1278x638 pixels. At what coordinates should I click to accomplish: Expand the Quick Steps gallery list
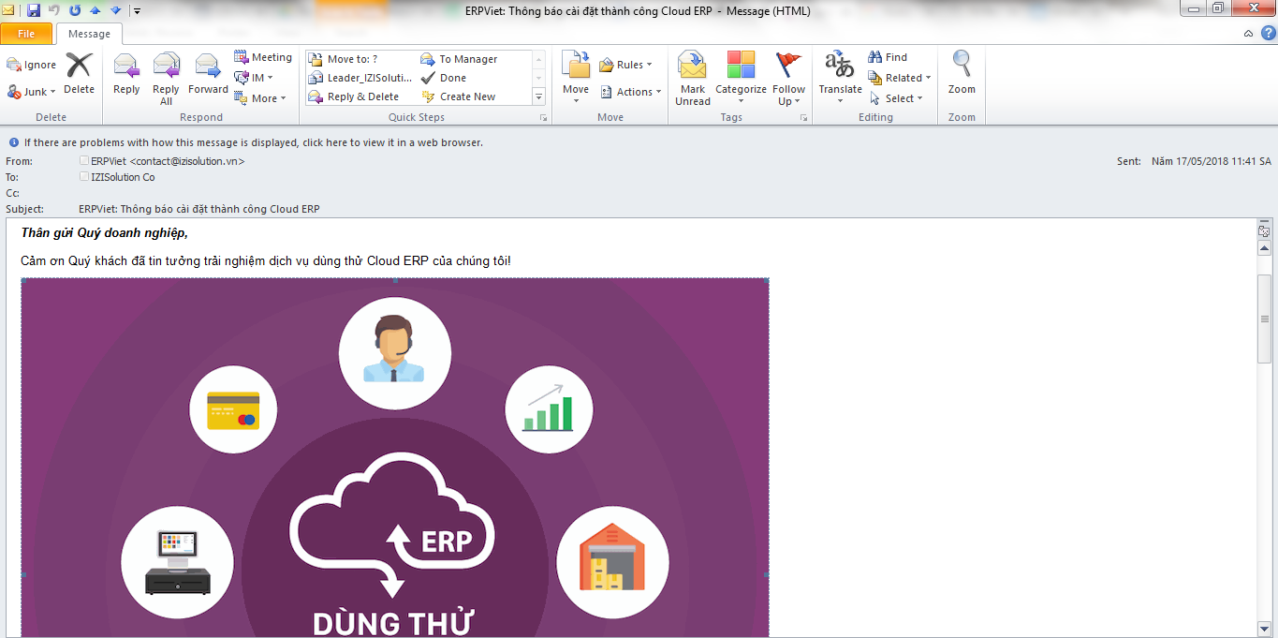coord(538,96)
